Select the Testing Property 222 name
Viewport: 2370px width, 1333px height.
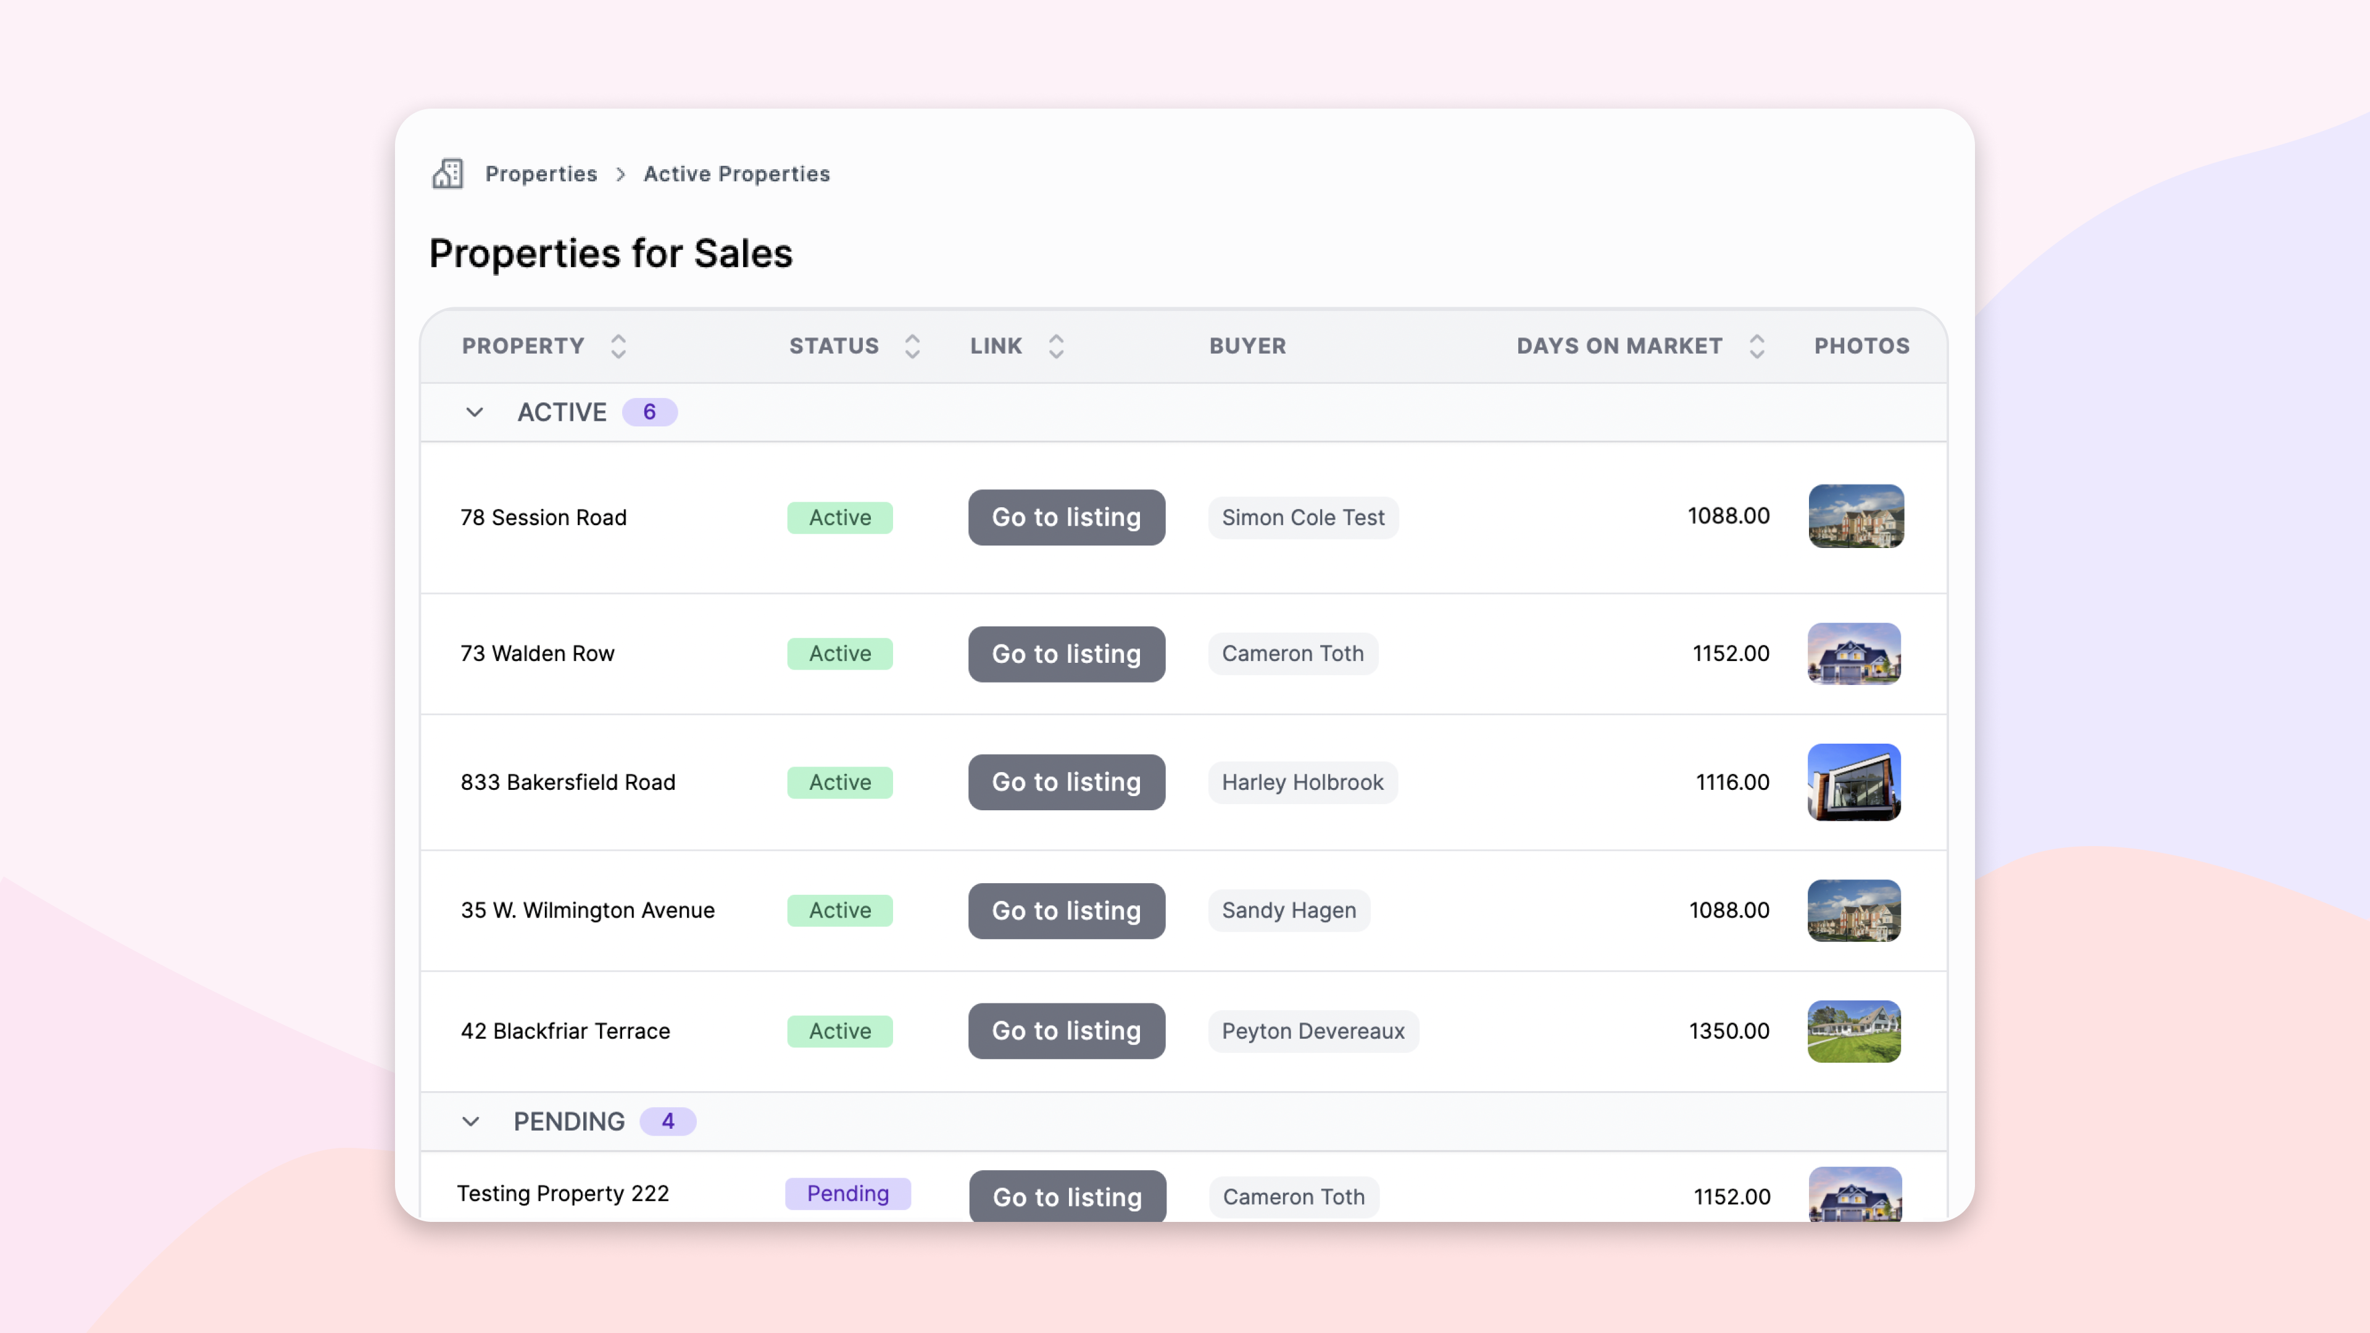pyautogui.click(x=563, y=1193)
